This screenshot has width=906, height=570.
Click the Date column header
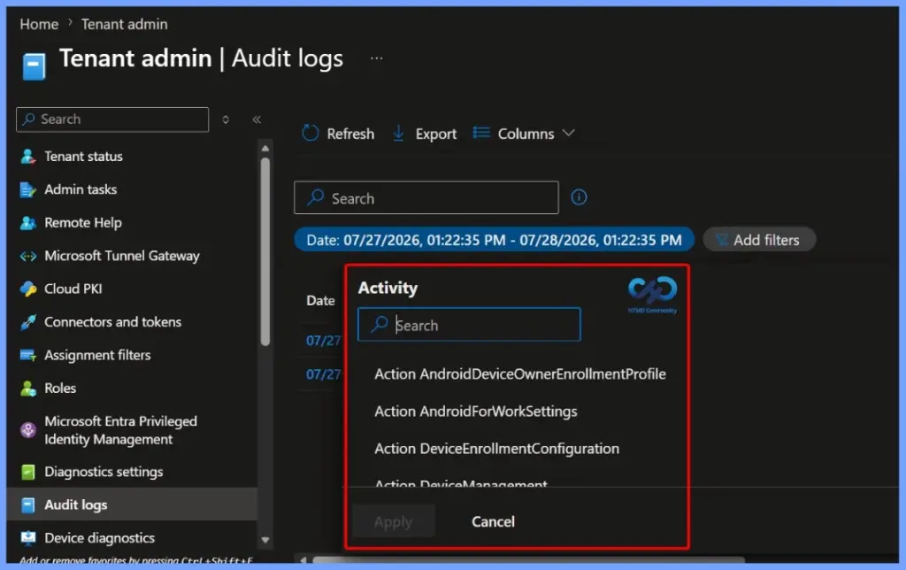(320, 301)
